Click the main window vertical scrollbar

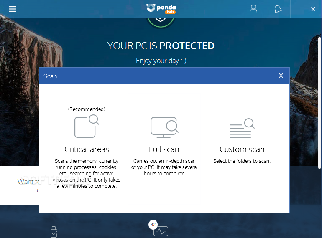(x=319, y=102)
